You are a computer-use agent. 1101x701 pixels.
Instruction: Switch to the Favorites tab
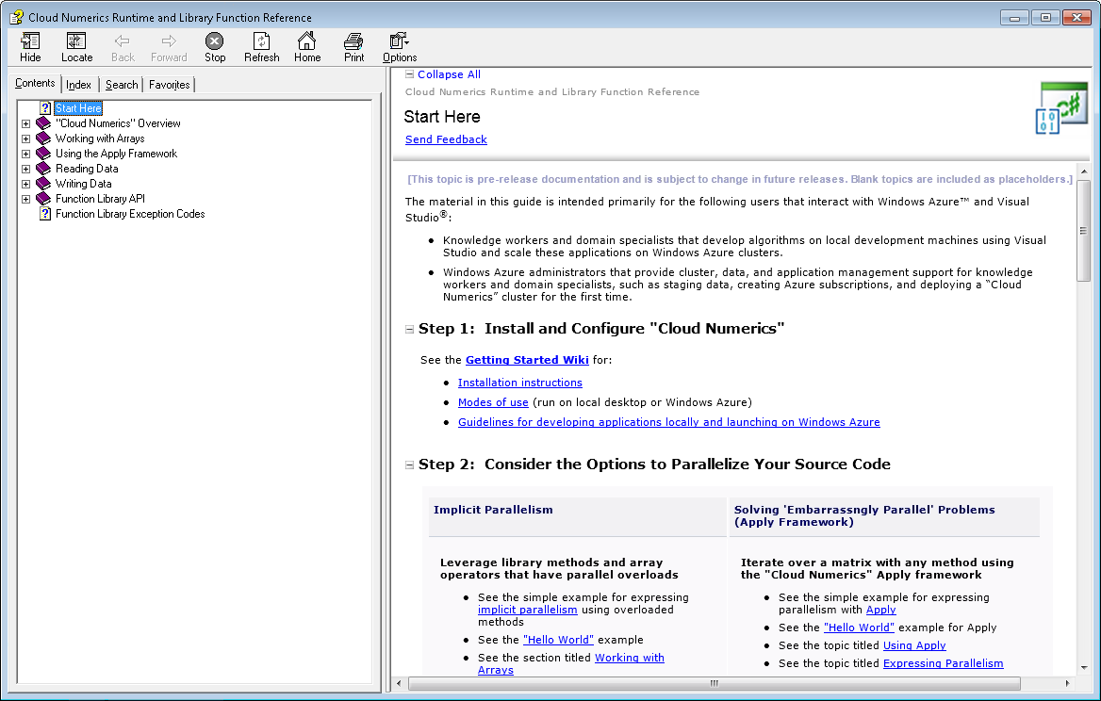(170, 85)
